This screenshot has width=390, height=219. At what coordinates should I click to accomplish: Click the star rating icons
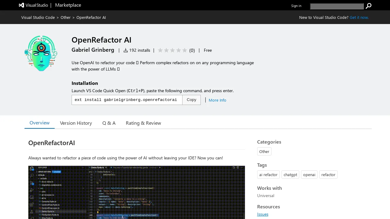coord(172,50)
